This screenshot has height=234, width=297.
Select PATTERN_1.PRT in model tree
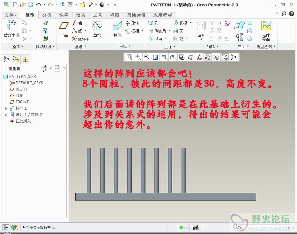click(x=21, y=76)
